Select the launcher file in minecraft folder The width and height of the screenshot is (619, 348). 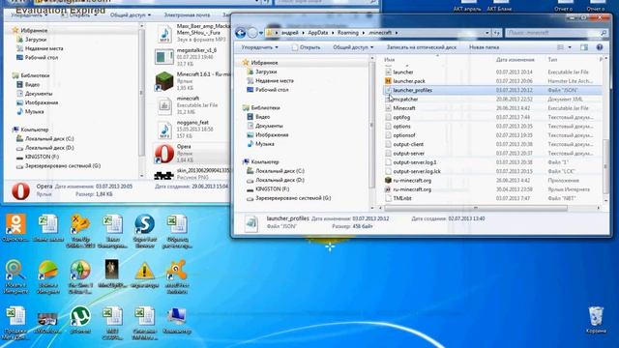[x=403, y=72]
